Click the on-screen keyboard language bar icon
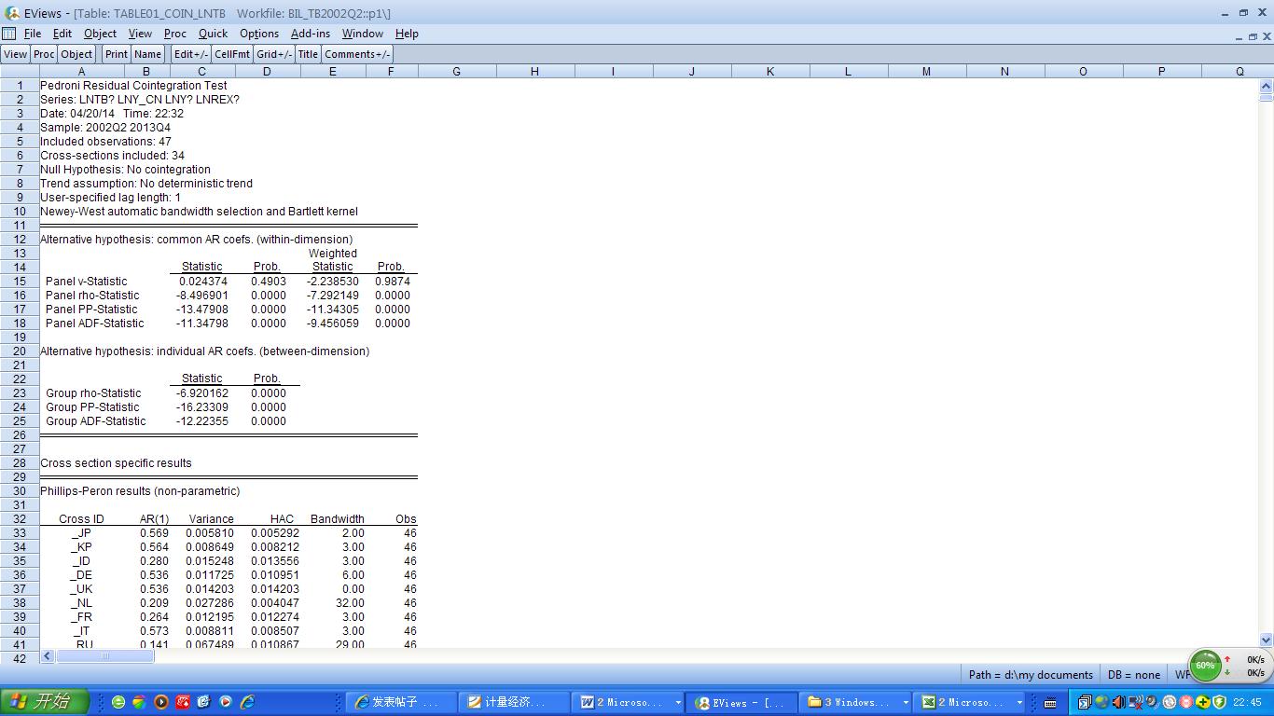 1049,702
